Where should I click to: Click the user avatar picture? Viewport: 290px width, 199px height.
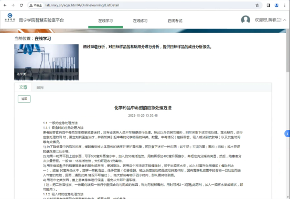point(245,19)
